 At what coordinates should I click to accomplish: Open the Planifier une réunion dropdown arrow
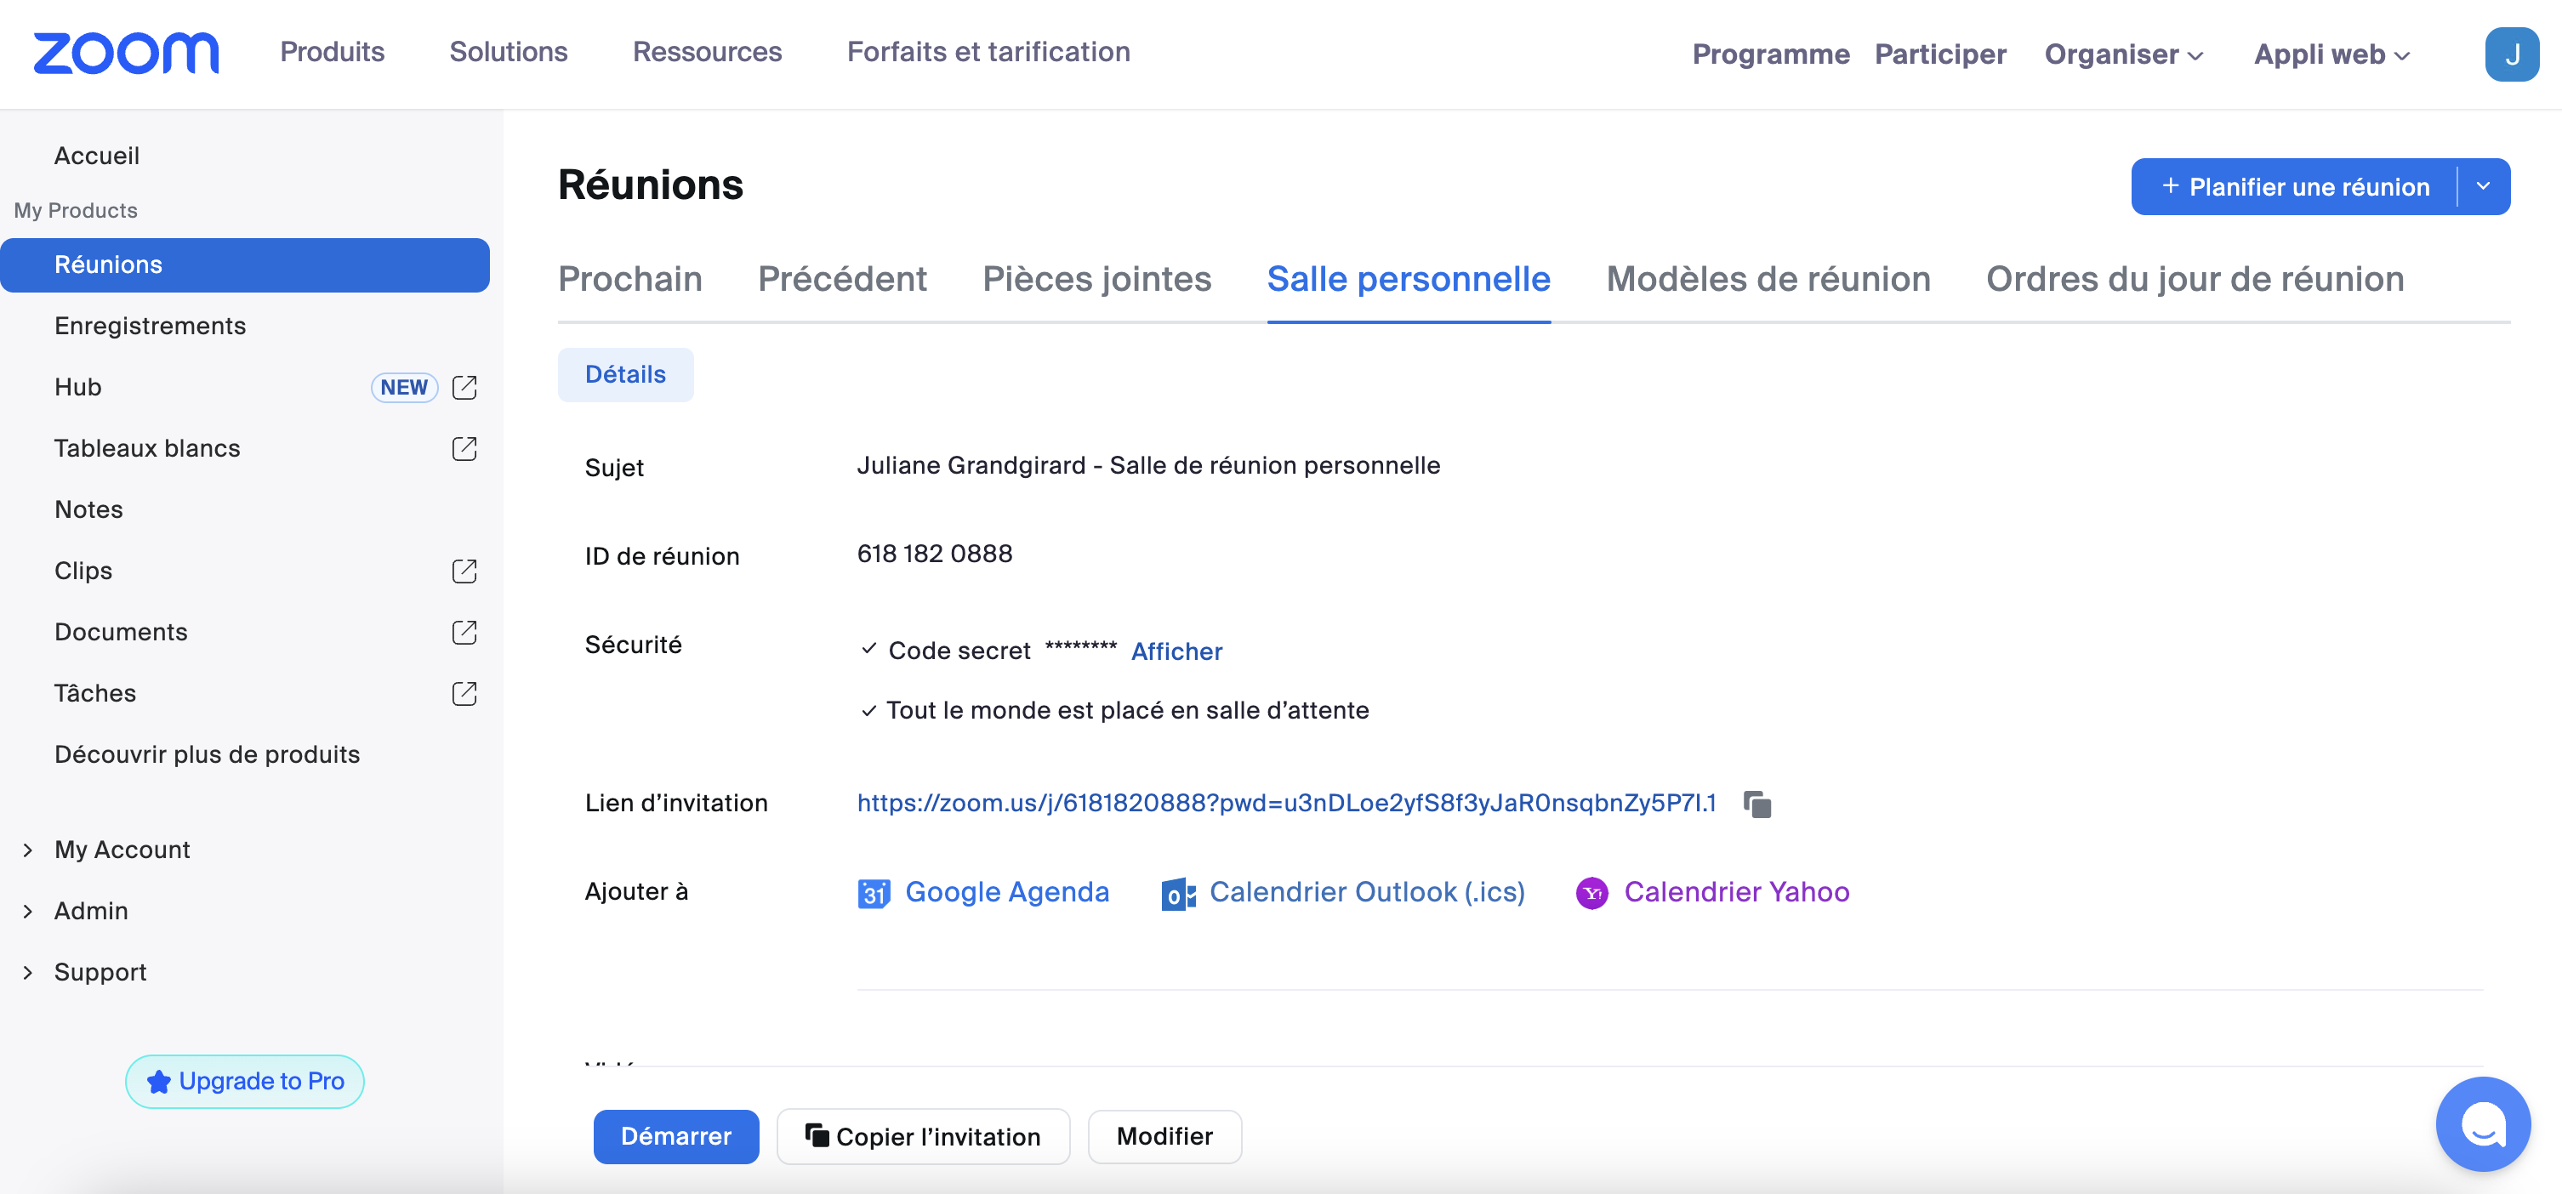pyautogui.click(x=2482, y=186)
